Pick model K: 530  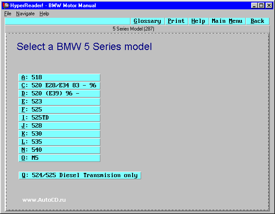[59, 134]
